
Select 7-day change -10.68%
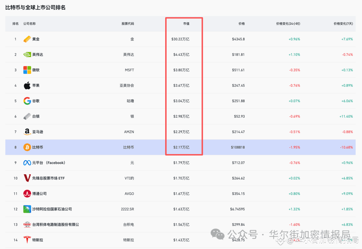(x=346, y=147)
